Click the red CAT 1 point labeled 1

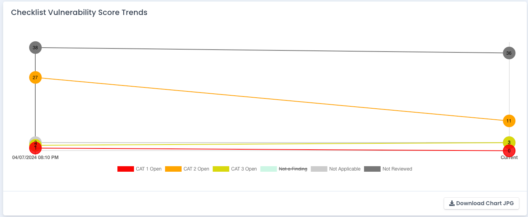35,149
